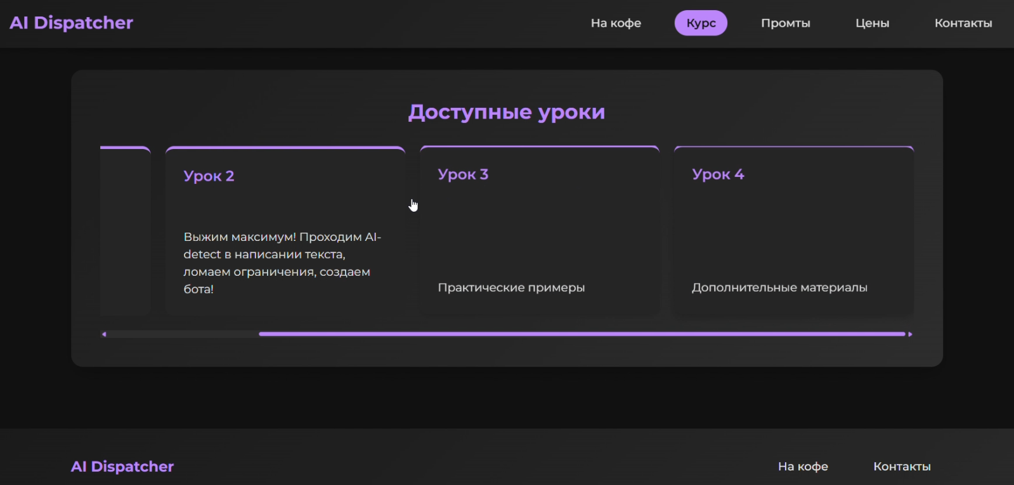Open the "Урок 2" lesson card title

(209, 176)
